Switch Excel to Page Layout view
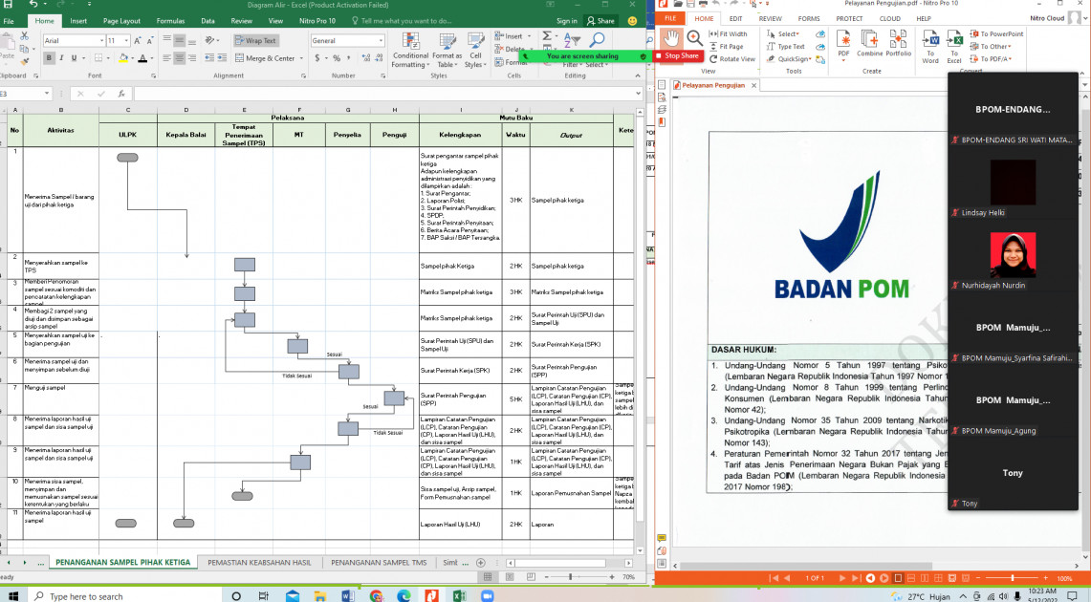This screenshot has width=1091, height=602. [x=510, y=577]
